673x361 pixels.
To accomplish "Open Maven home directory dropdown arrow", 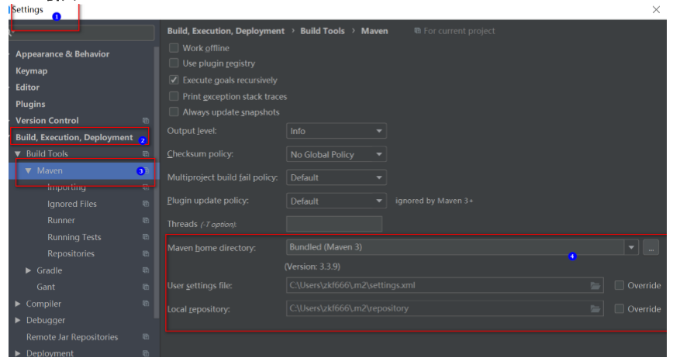I will point(631,247).
